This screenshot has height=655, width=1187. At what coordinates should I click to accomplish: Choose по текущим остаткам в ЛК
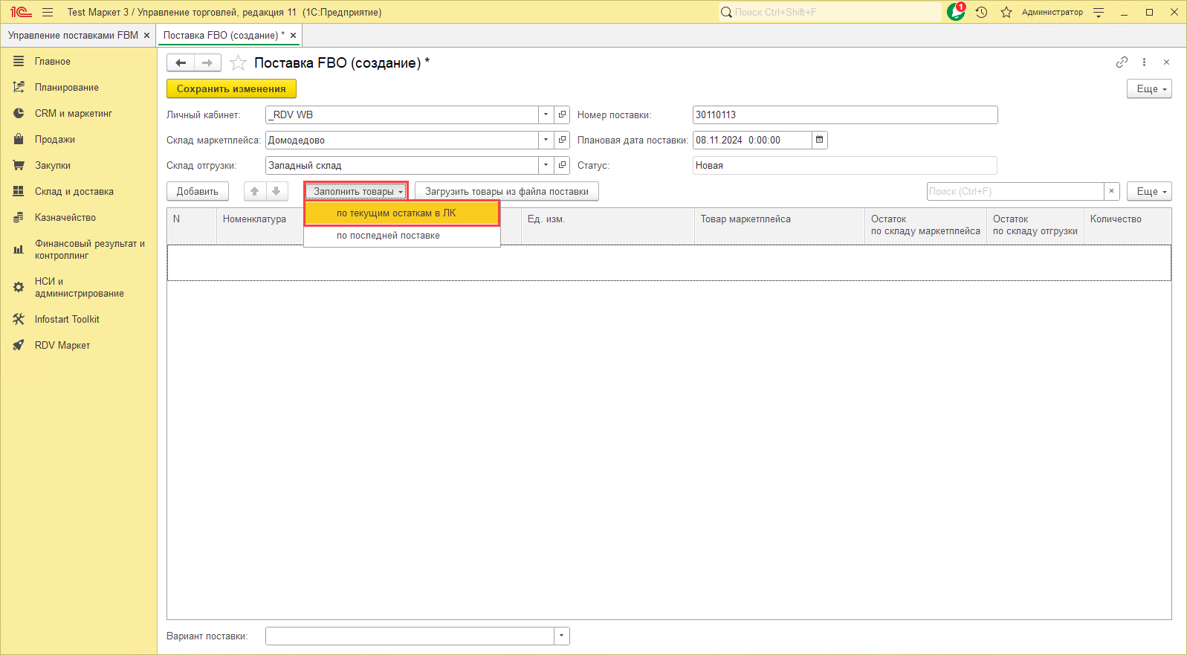coord(401,213)
